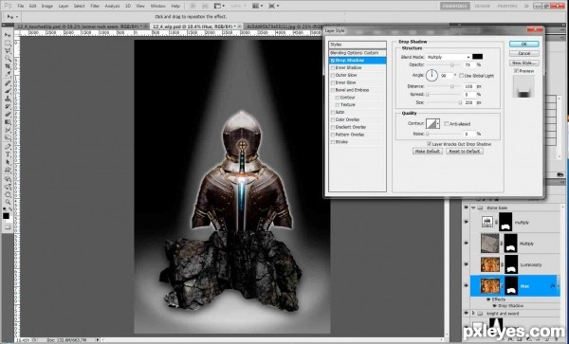
Task: Select the Eyedropper tool
Action: (x=8, y=74)
